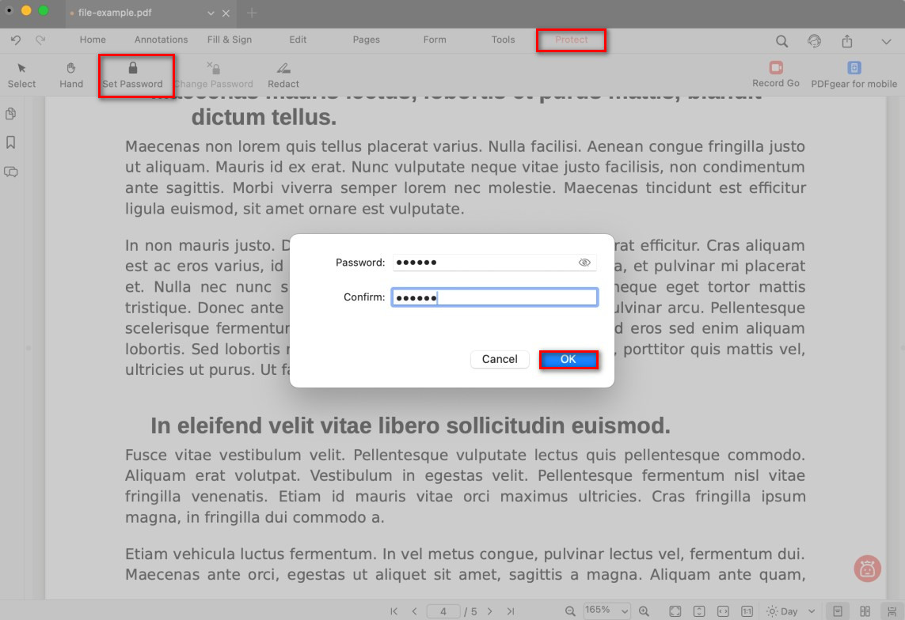Open the Tools tab
Image resolution: width=905 pixels, height=620 pixels.
coord(503,40)
